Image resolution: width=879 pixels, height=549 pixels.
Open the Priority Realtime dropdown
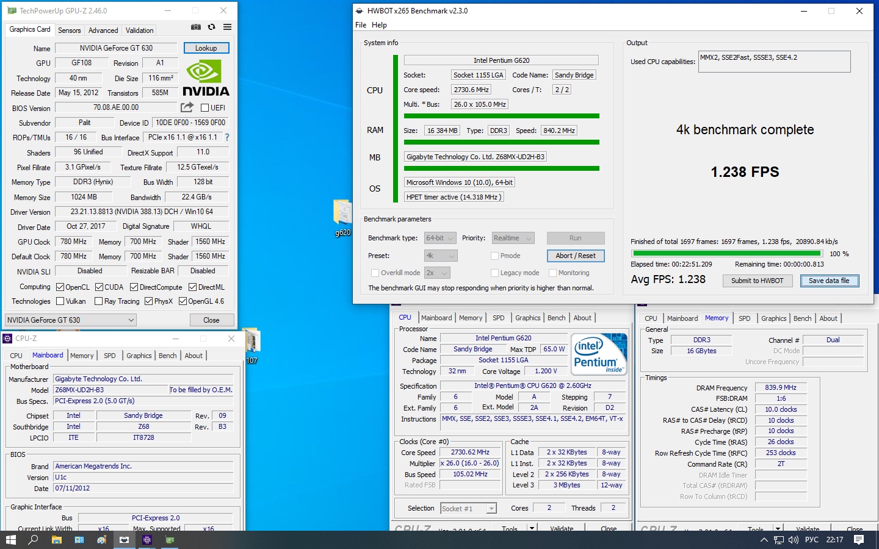(x=513, y=238)
